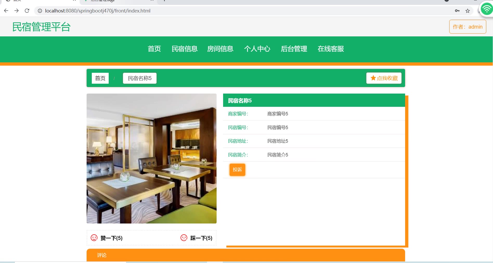Click the 商家编号: label
Image resolution: width=493 pixels, height=263 pixels.
[x=238, y=114]
